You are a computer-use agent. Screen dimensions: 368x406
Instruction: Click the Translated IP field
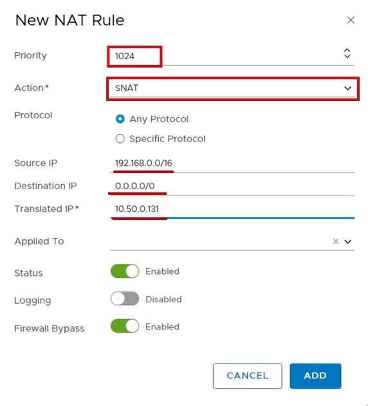point(232,209)
